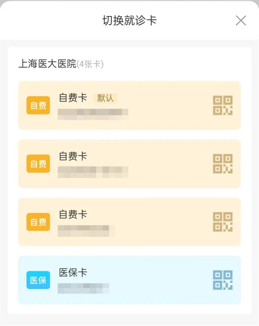This screenshot has height=326, width=259.
Task: Pick the third 自费卡 title
Action: pyautogui.click(x=73, y=214)
